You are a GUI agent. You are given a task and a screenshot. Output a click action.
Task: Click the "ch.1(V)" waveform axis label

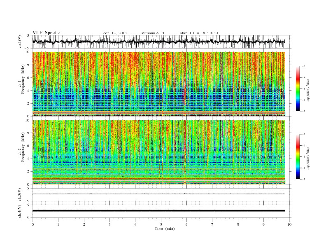20,42
